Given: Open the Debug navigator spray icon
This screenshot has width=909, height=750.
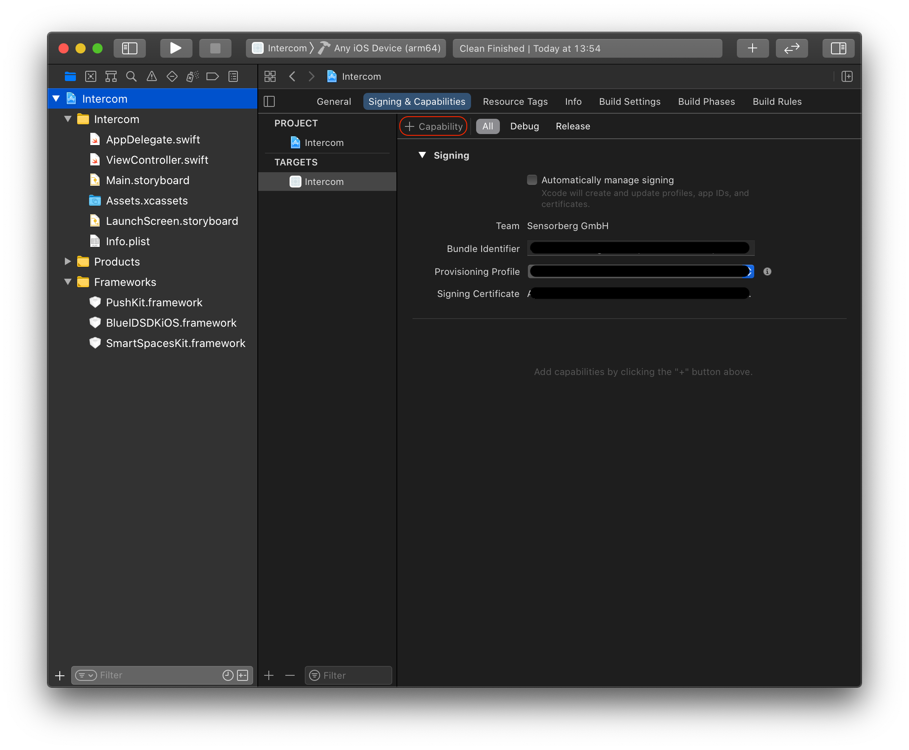Looking at the screenshot, I should (192, 76).
